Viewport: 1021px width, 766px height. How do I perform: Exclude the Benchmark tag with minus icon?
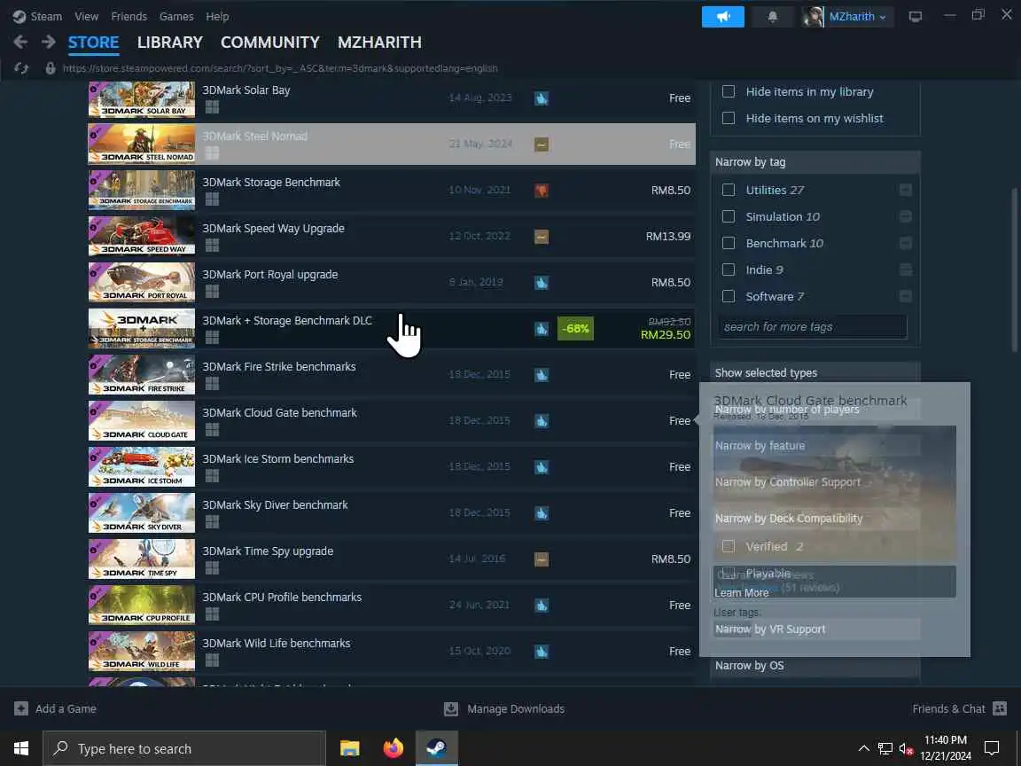coord(905,243)
